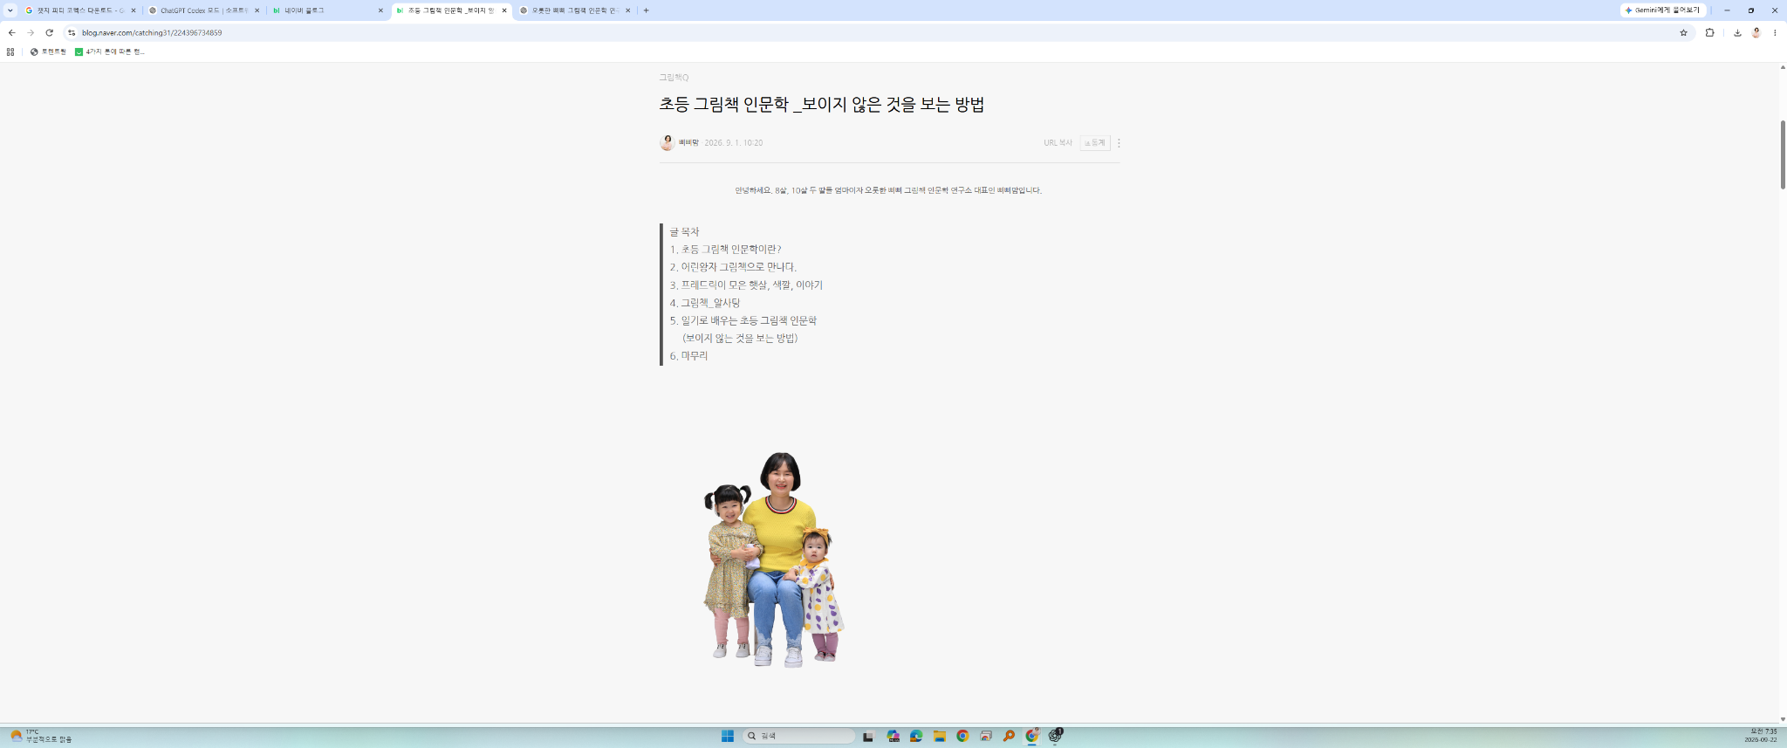Open Microsoft Edge from the taskbar
This screenshot has height=748, width=1787.
pos(915,736)
